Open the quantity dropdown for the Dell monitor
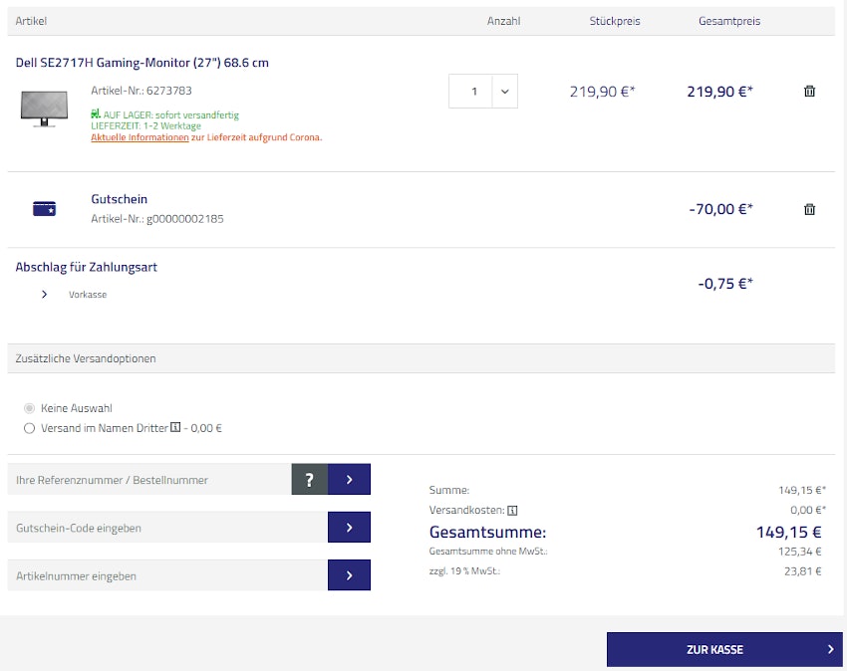This screenshot has height=671, width=847. click(502, 91)
